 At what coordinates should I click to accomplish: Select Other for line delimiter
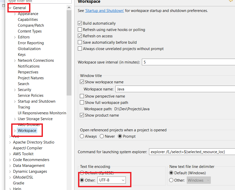(172, 180)
